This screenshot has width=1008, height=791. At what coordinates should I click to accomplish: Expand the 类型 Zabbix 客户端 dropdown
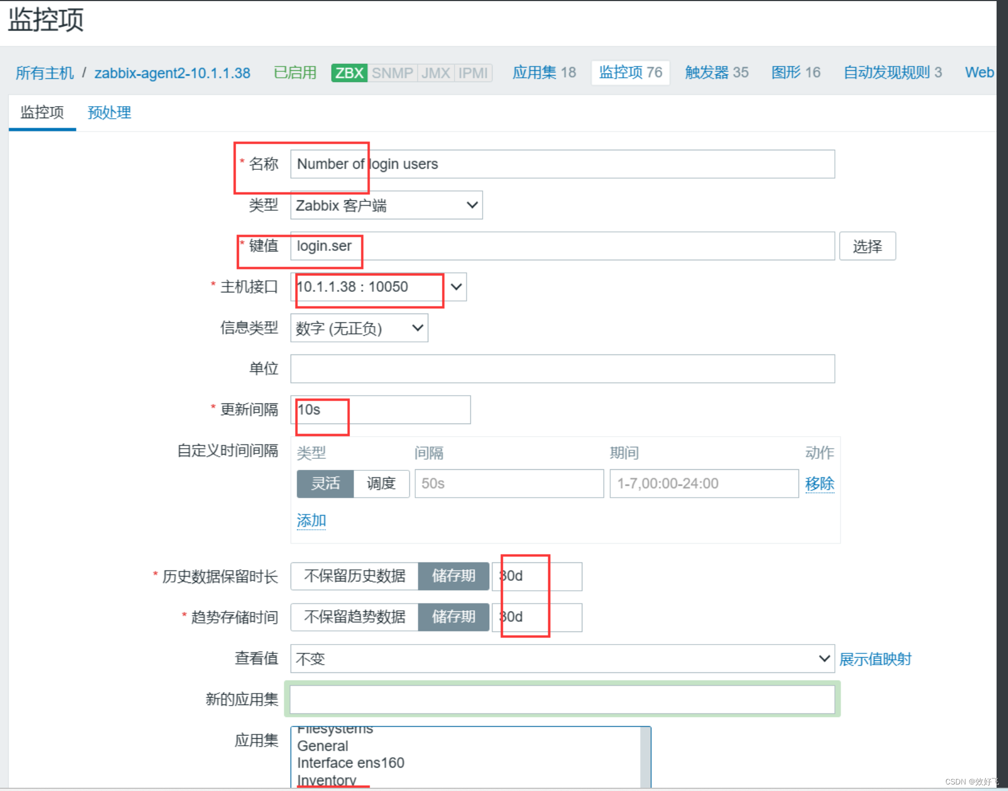pyautogui.click(x=386, y=205)
